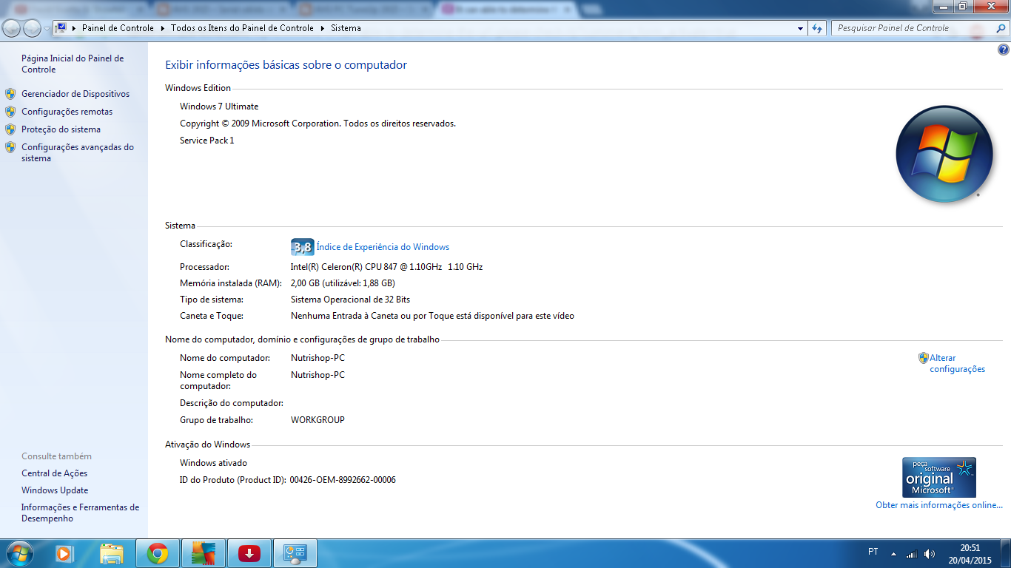1011x568 pixels.
Task: Expand arrow after Painel de Controle breadcrumb
Action: click(162, 28)
